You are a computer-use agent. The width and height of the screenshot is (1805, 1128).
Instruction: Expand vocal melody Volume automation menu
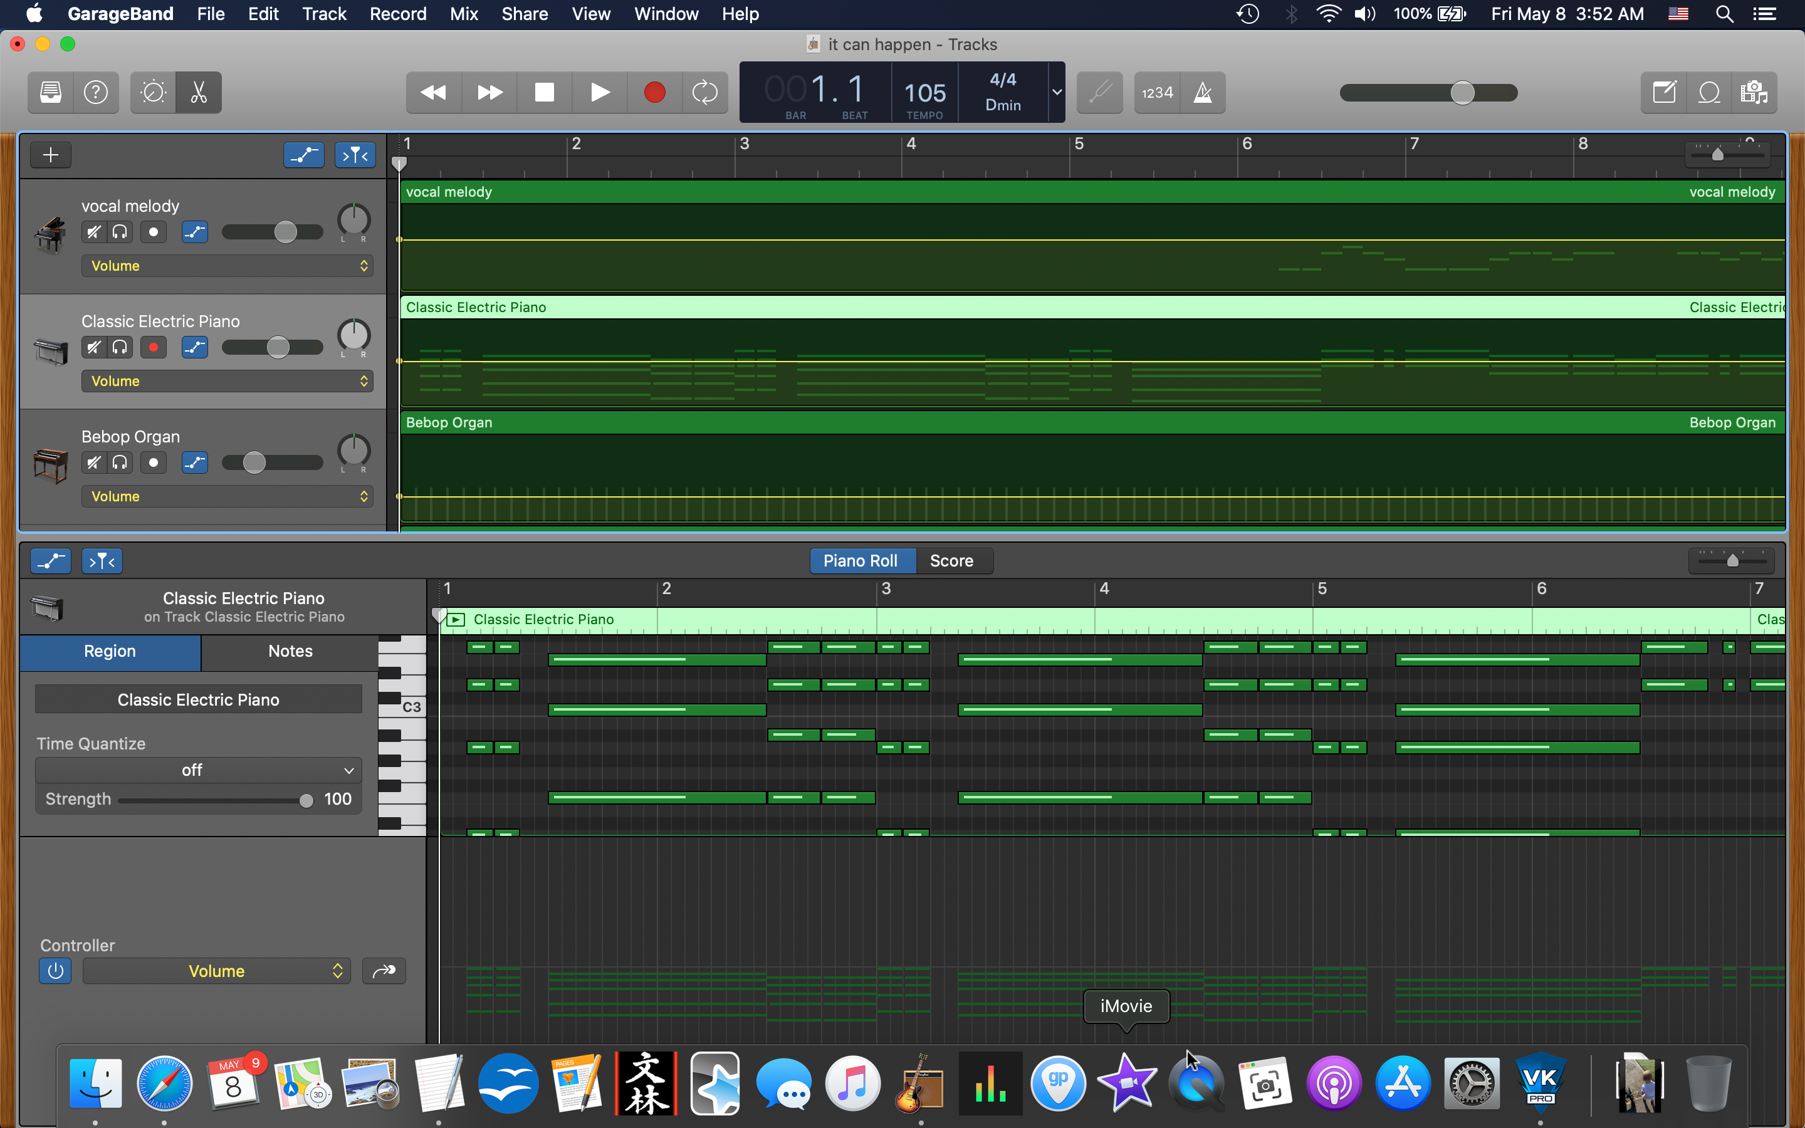point(227,266)
